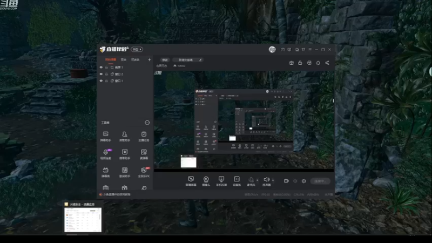432x243 pixels.
Task: Select the second scene tab
Action: tap(124, 59)
